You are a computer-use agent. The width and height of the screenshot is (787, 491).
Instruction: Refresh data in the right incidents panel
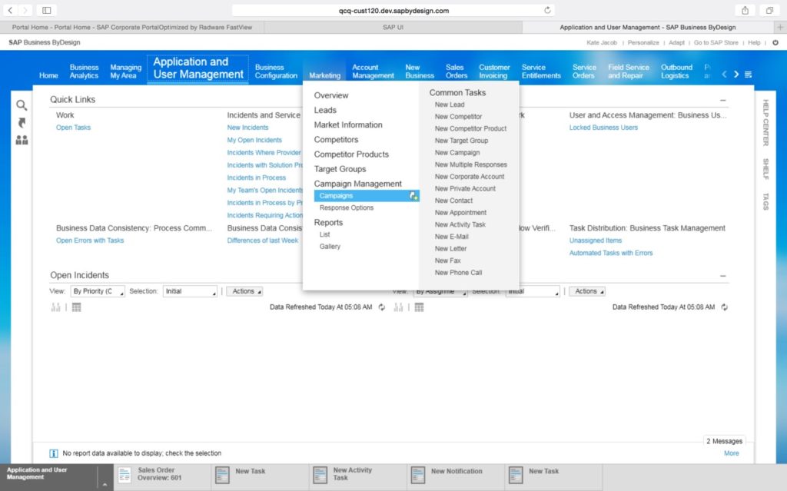(x=724, y=307)
